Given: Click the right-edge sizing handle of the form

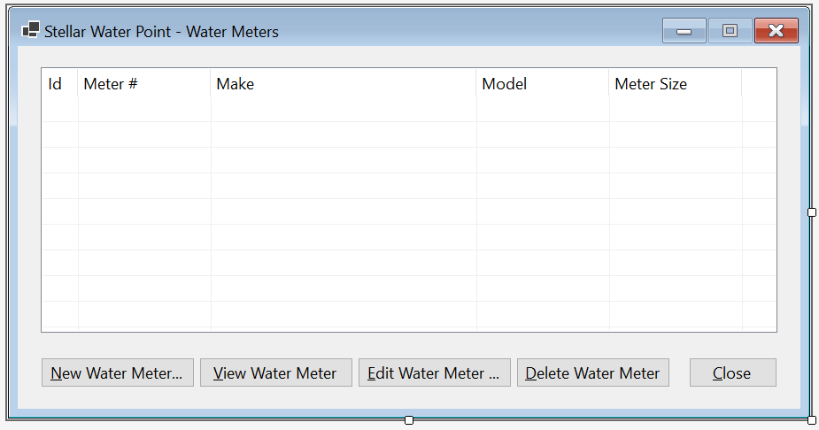Looking at the screenshot, I should (x=811, y=211).
